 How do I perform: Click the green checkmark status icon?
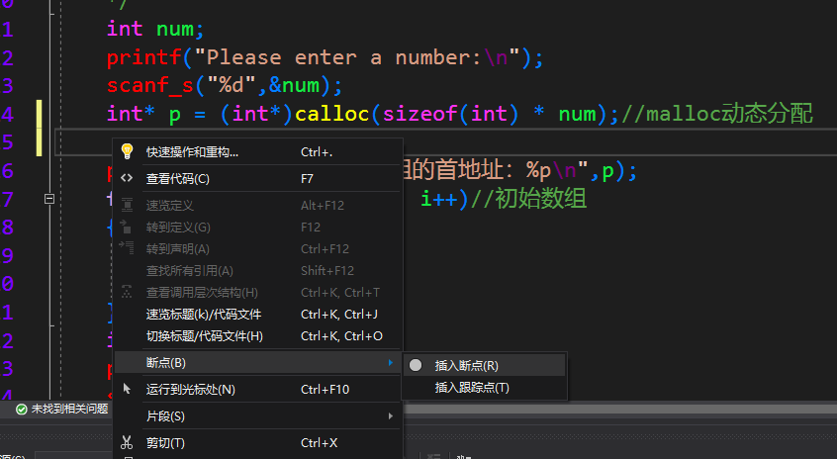[x=22, y=410]
